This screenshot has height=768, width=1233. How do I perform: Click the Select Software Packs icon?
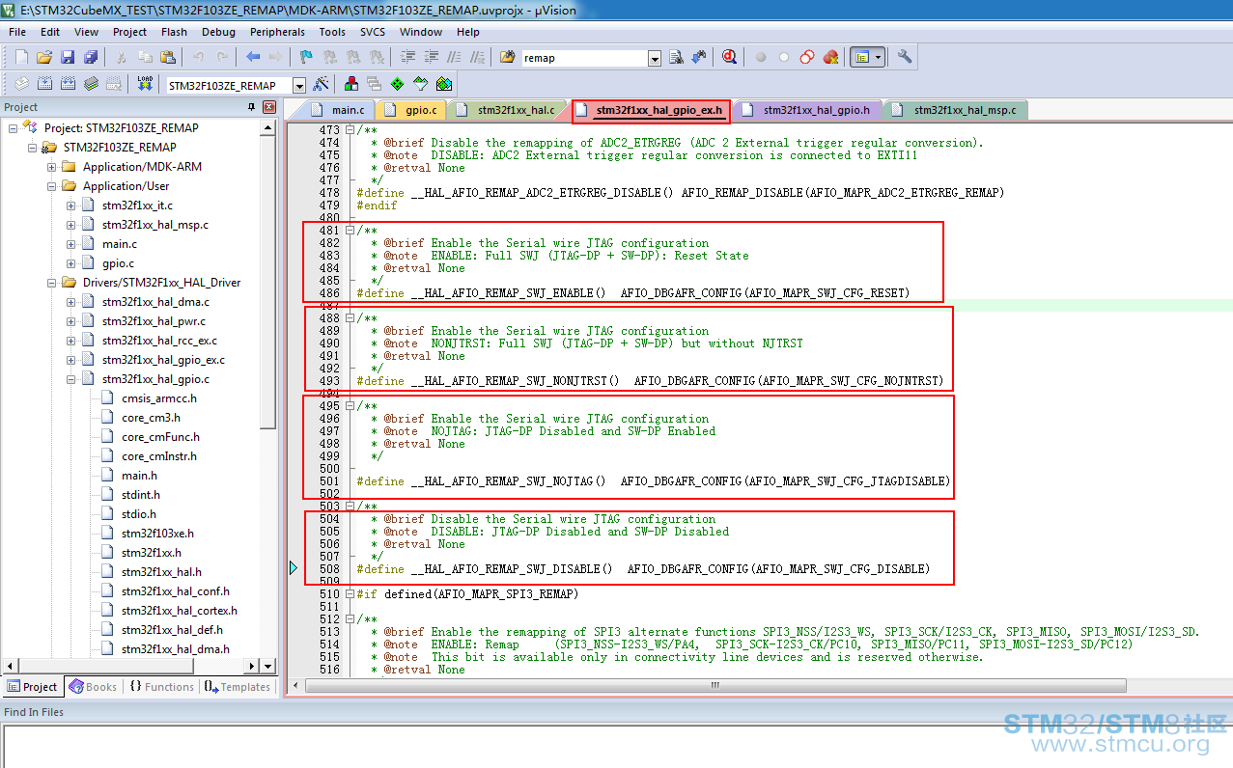[x=420, y=84]
